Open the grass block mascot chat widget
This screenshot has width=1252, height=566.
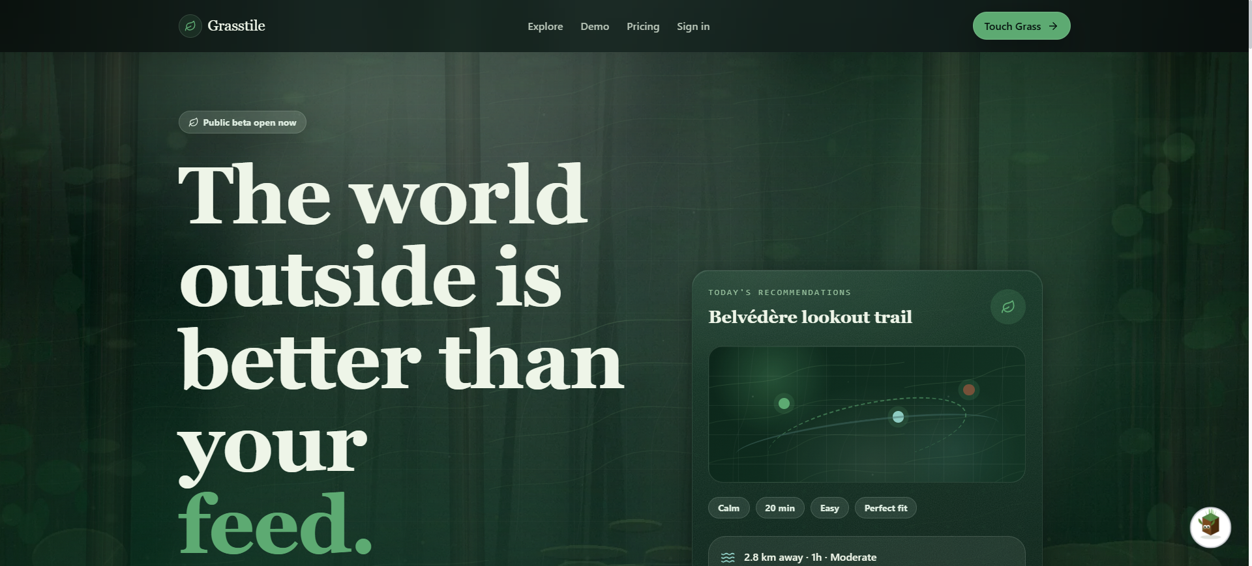click(x=1210, y=527)
